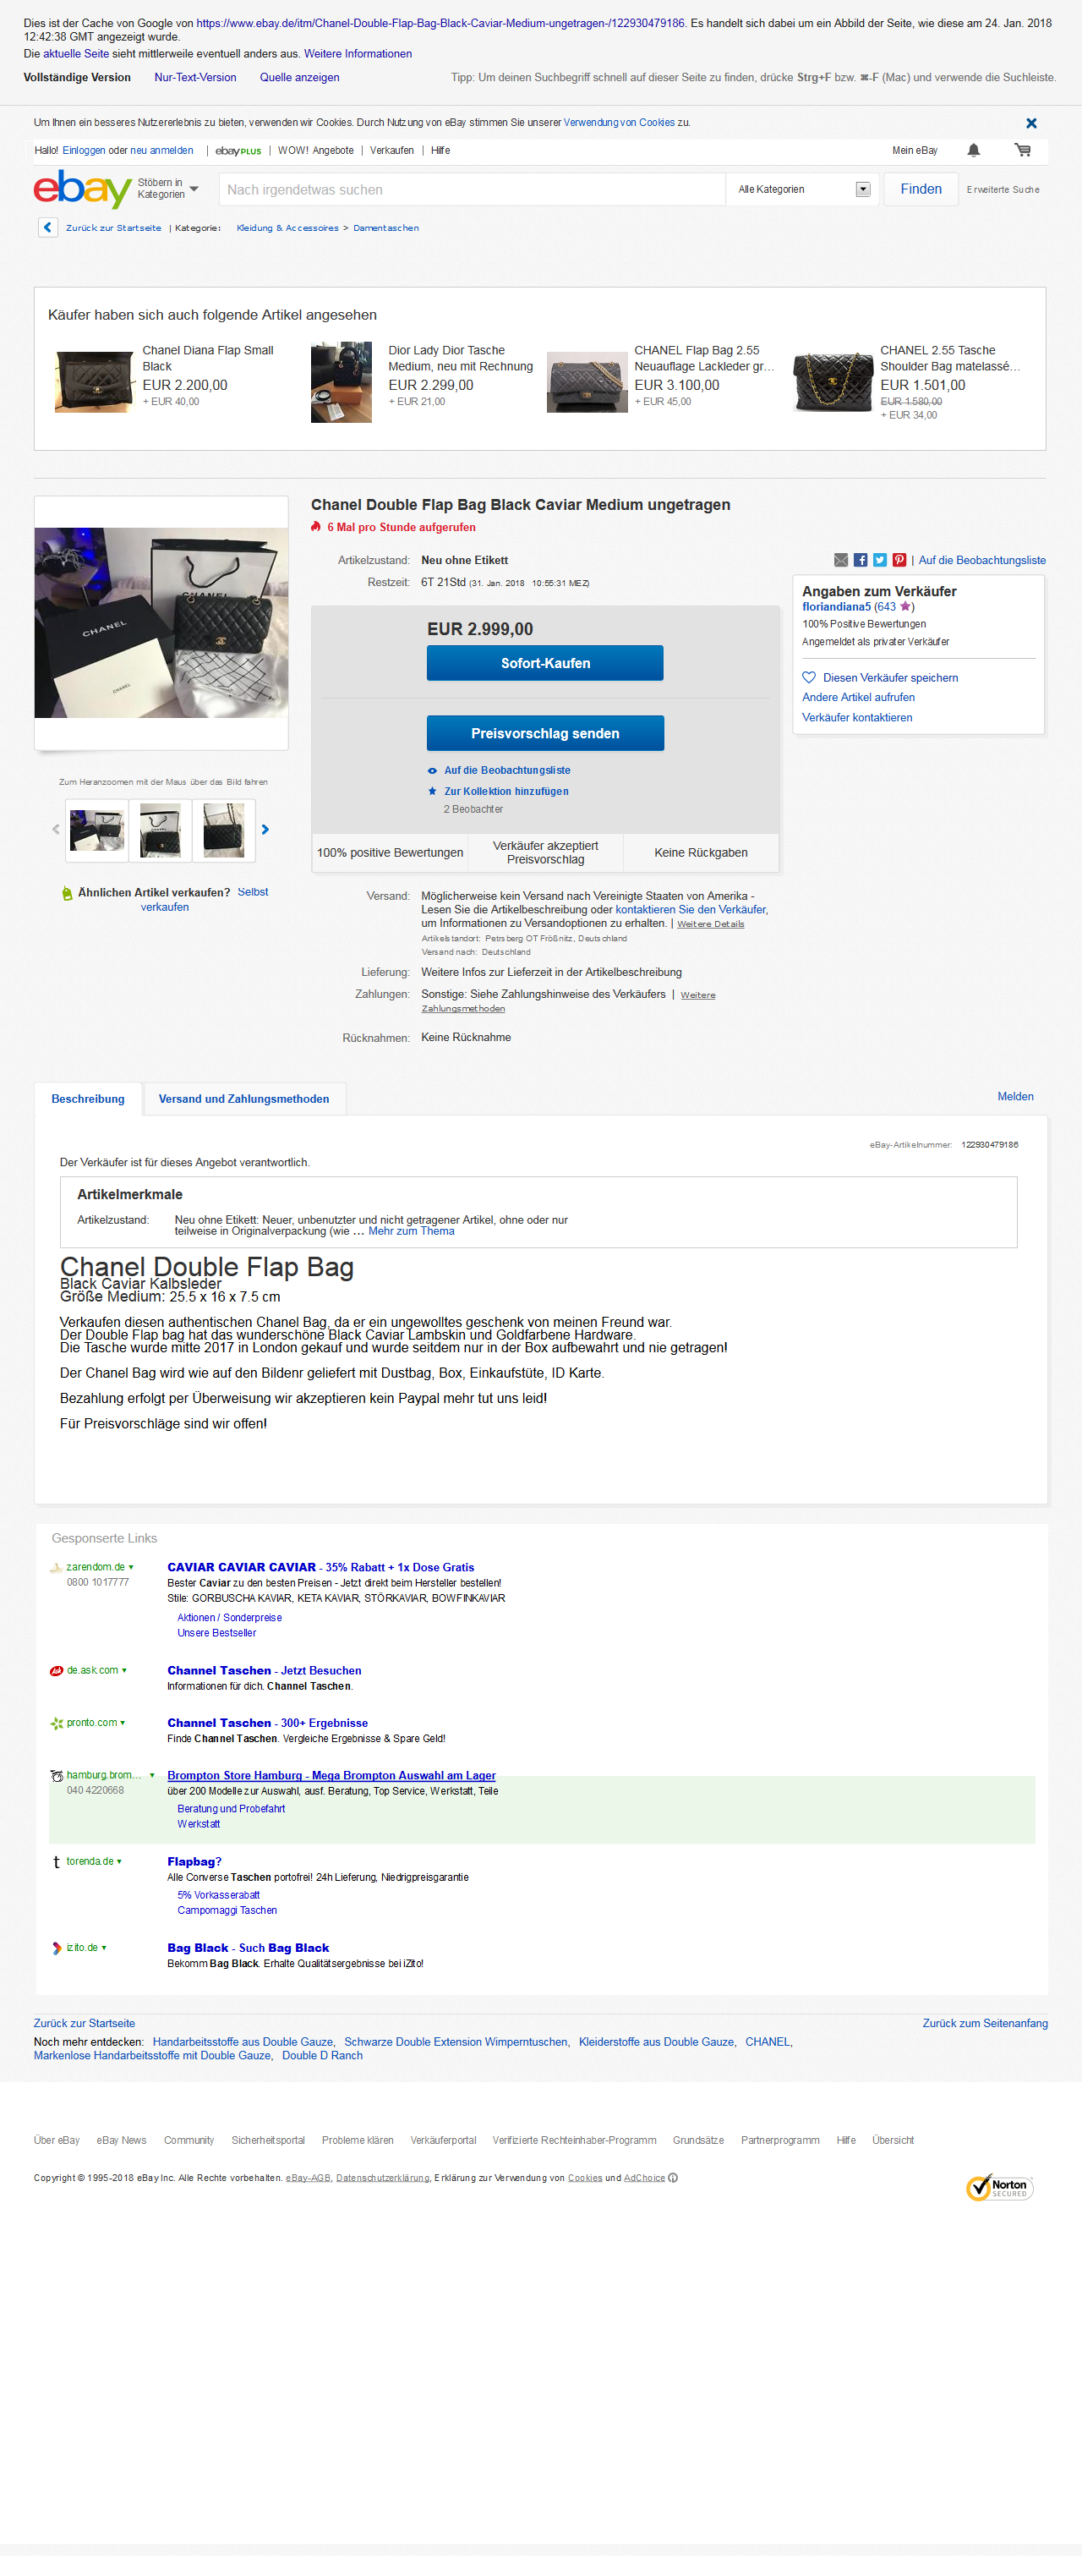1082x2576 pixels.
Task: Open seller profile floriandiana5
Action: (836, 607)
